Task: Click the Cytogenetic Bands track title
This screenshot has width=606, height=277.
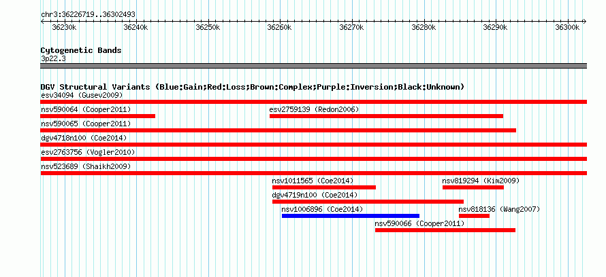Action: point(81,50)
